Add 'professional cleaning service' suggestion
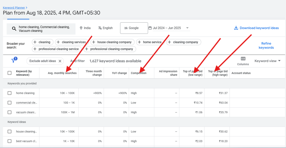 pos(57,49)
